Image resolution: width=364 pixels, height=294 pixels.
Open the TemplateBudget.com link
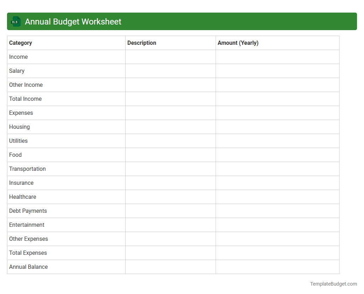[x=334, y=284]
